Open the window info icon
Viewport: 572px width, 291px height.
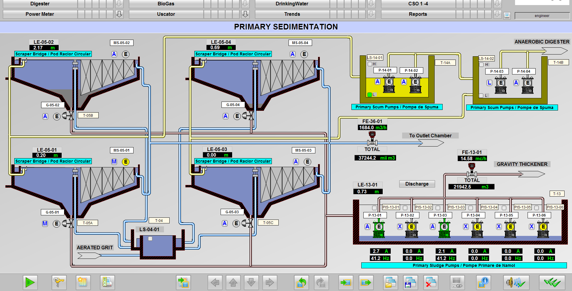click(x=483, y=282)
